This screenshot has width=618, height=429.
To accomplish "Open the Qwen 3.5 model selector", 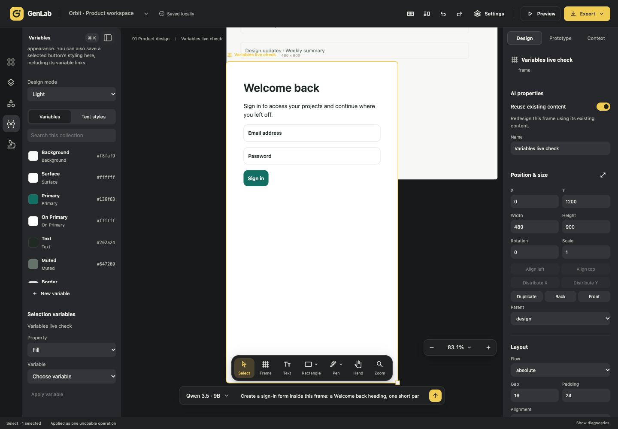I will coord(208,396).
